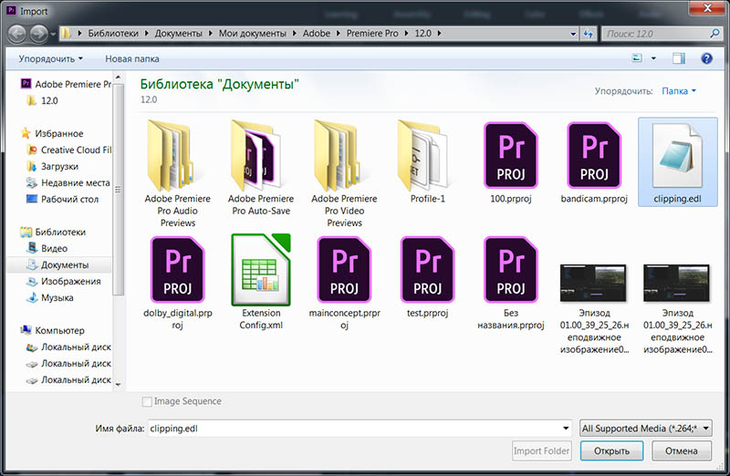Screen dimensions: 730x476
Task: Click Adobe in the address breadcrumb
Action: (317, 34)
